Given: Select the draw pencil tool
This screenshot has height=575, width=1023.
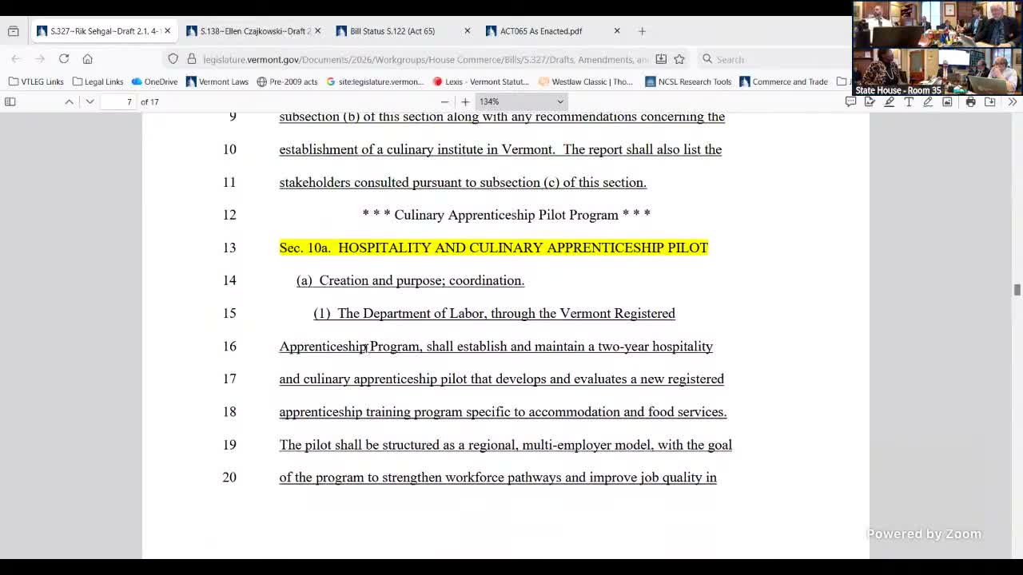Looking at the screenshot, I should tap(928, 101).
